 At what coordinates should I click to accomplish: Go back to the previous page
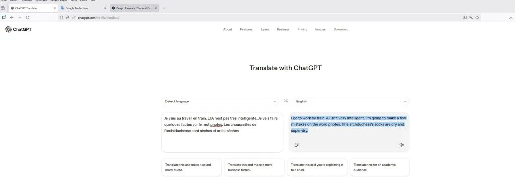pyautogui.click(x=12, y=18)
